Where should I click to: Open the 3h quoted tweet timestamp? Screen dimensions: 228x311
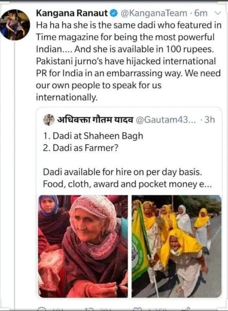click(x=209, y=120)
